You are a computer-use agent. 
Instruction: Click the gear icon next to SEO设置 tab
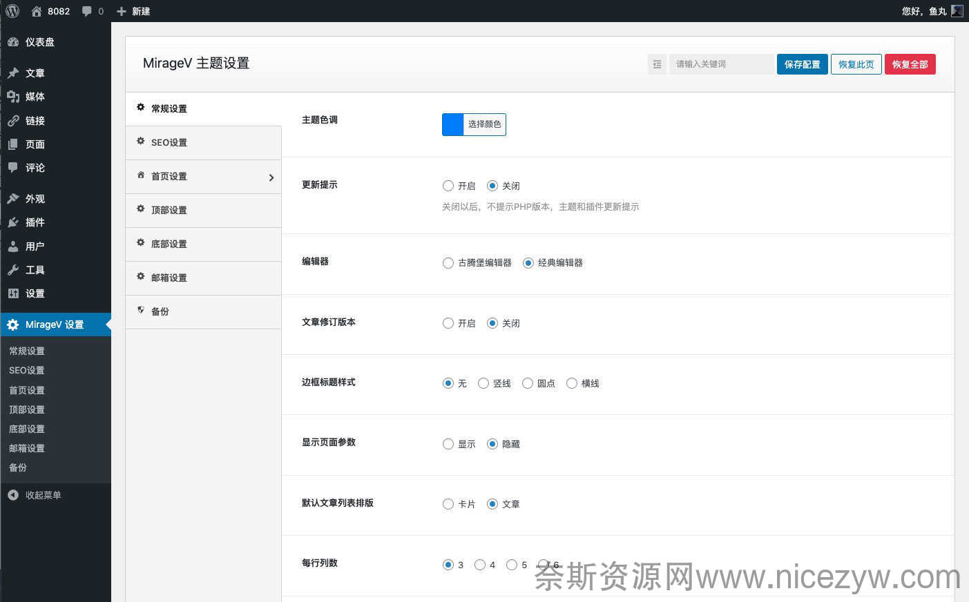[140, 142]
